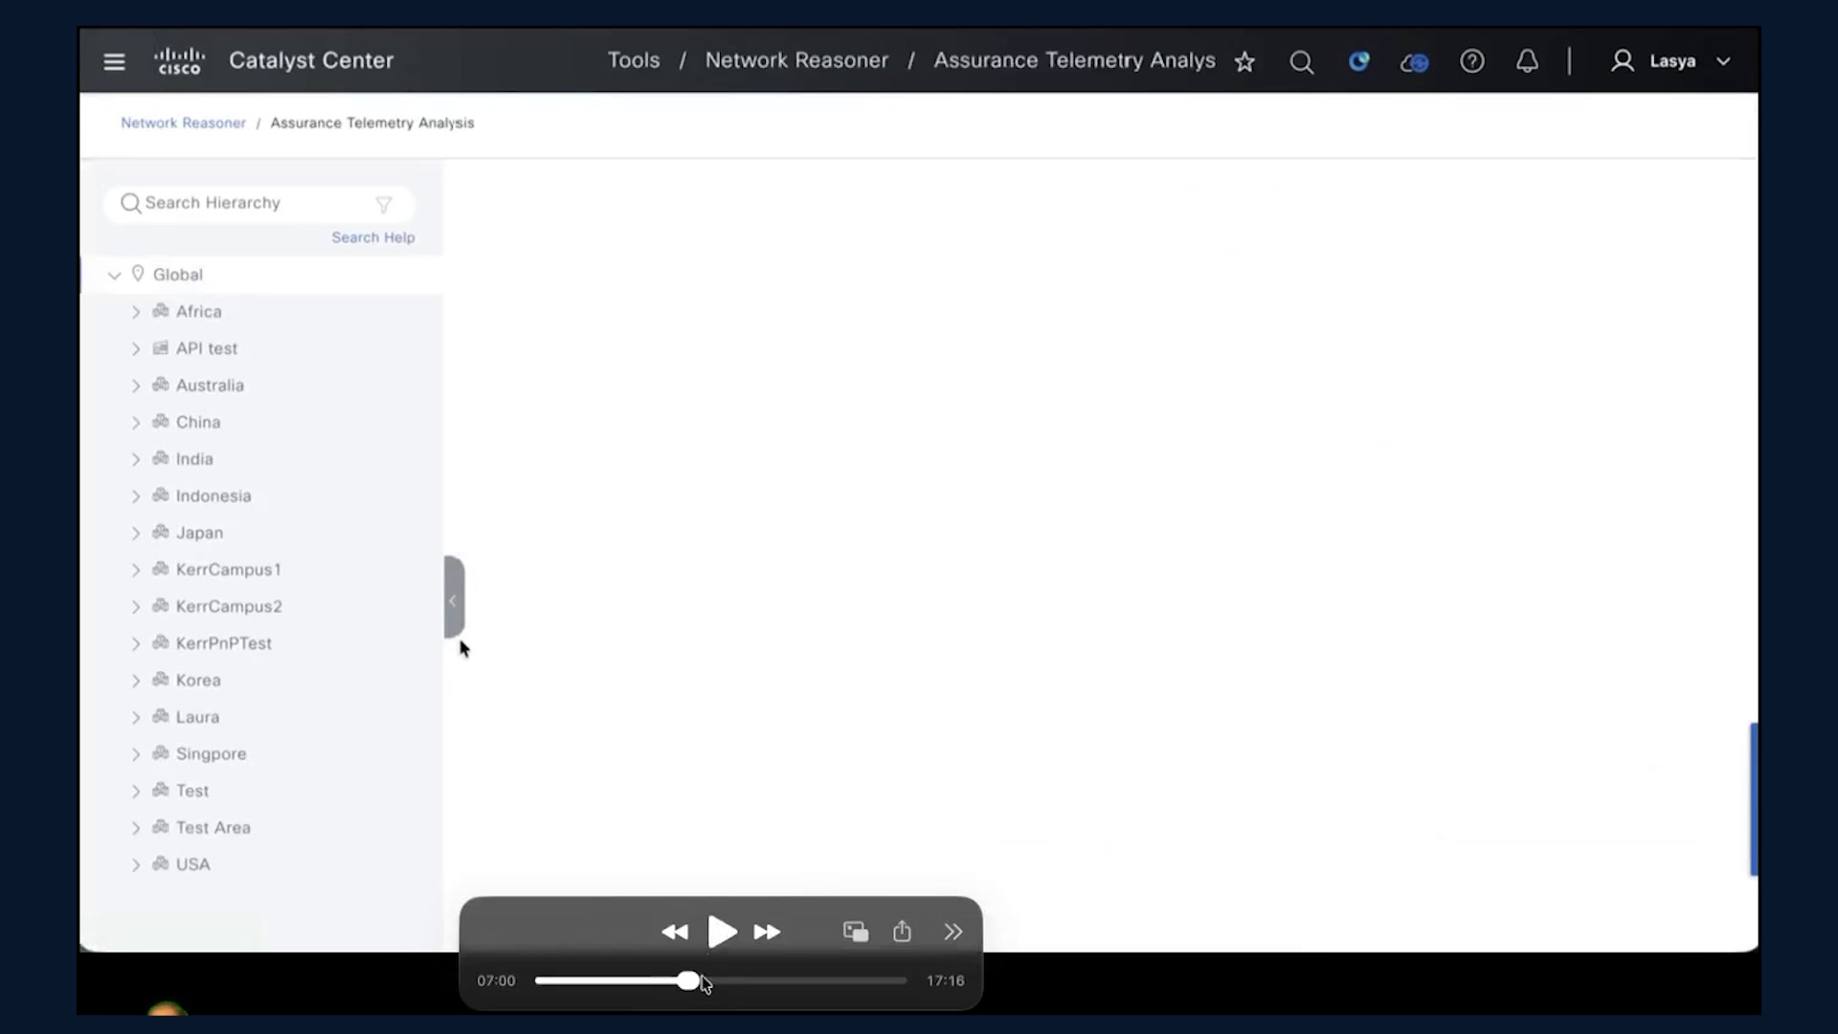The image size is (1838, 1034).
Task: Expand the KerrCampus1 site node
Action: (x=136, y=570)
